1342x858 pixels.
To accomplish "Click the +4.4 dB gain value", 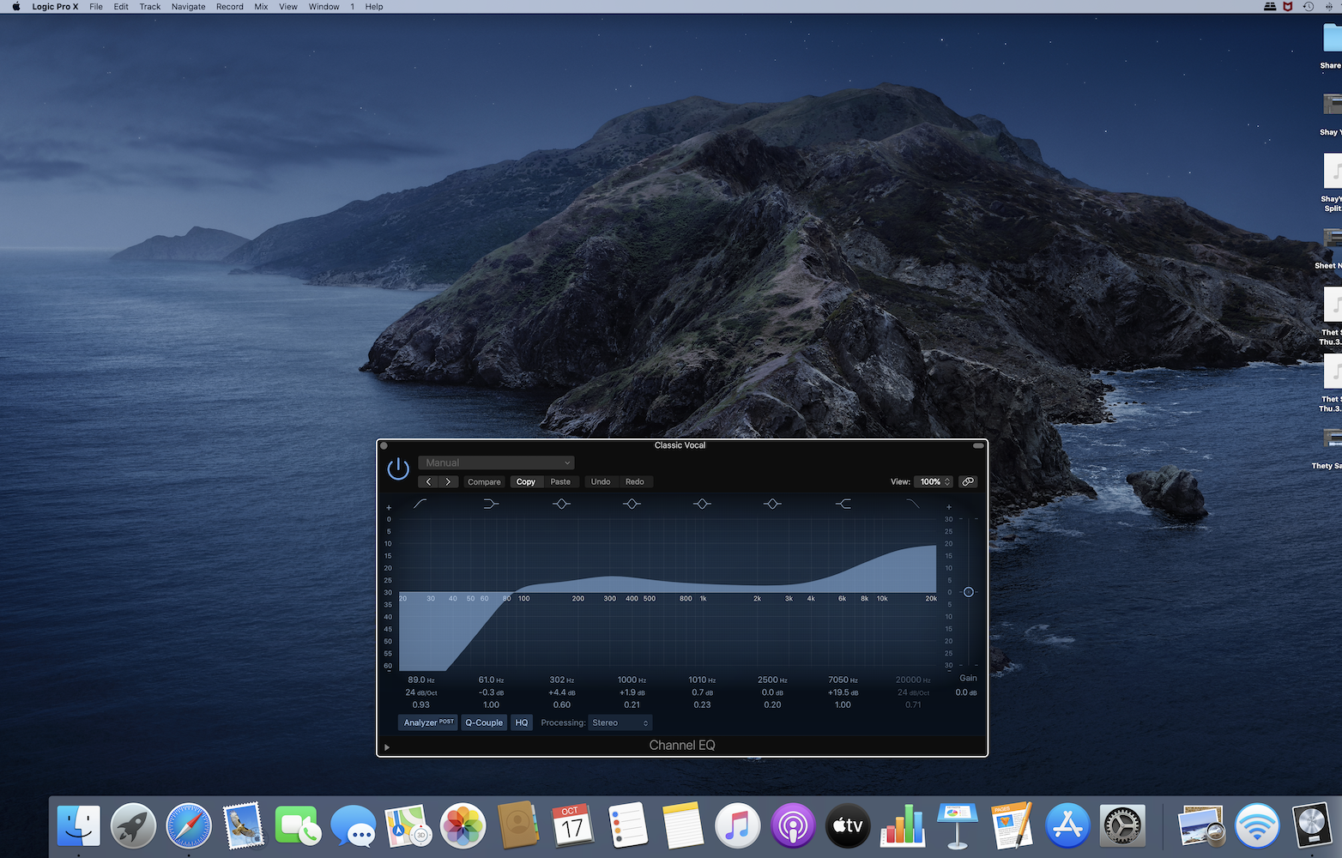I will point(562,692).
